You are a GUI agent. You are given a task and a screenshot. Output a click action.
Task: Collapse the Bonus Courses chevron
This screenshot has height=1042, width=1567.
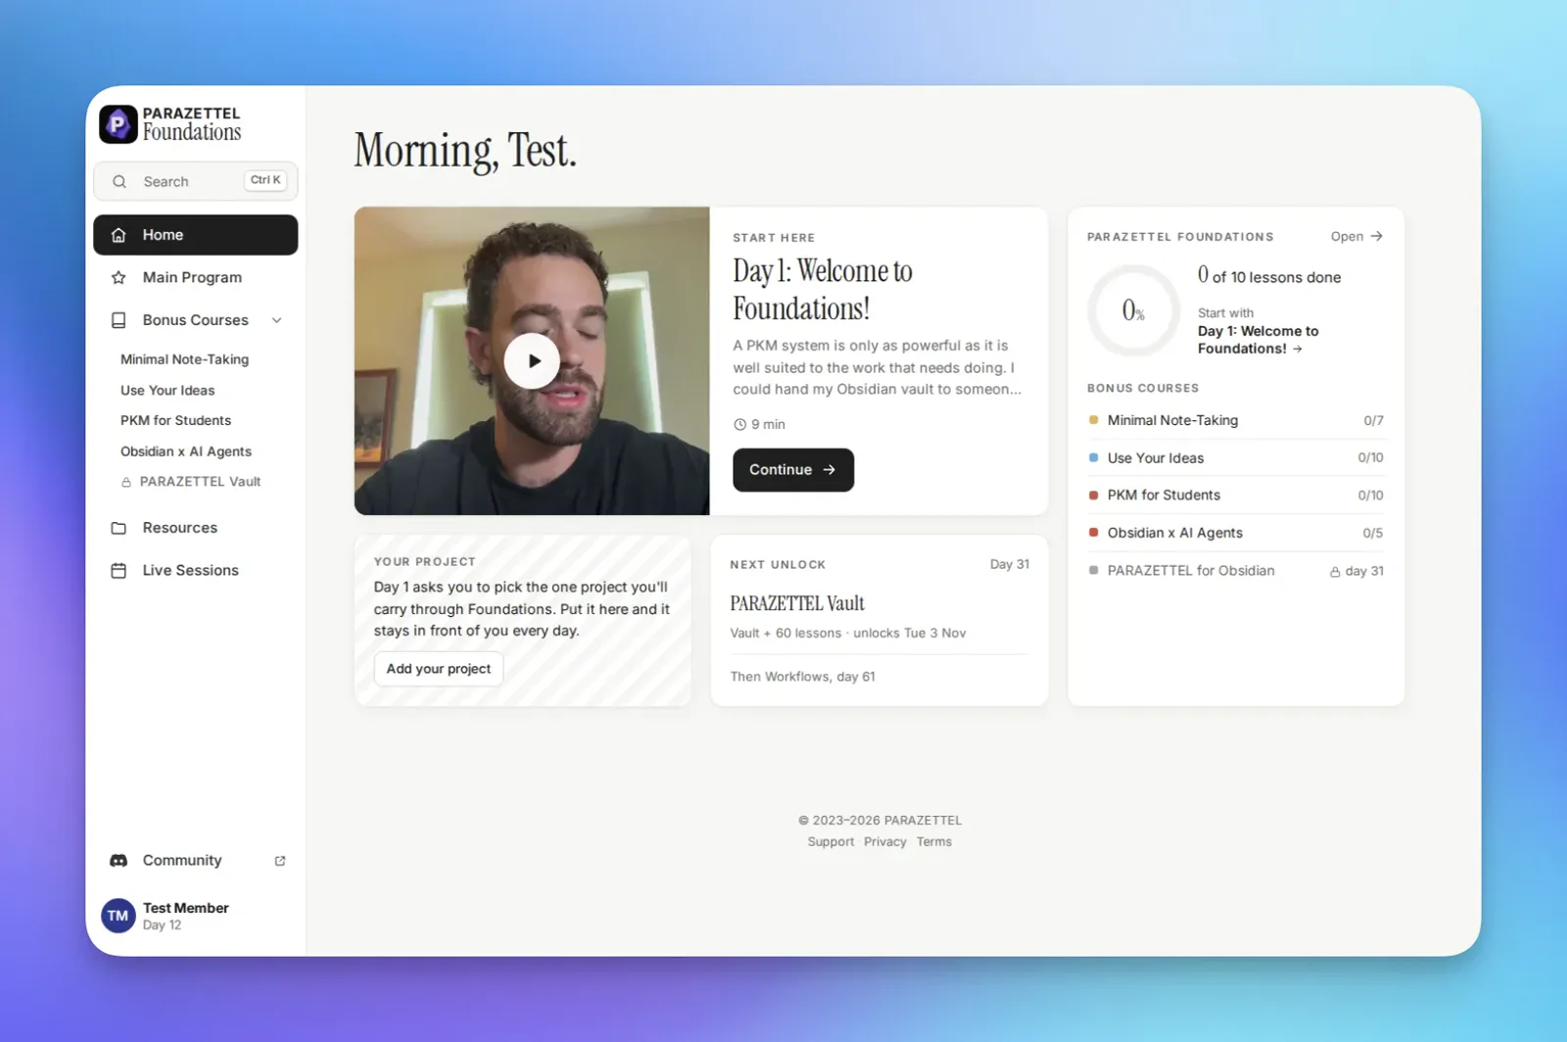277,320
